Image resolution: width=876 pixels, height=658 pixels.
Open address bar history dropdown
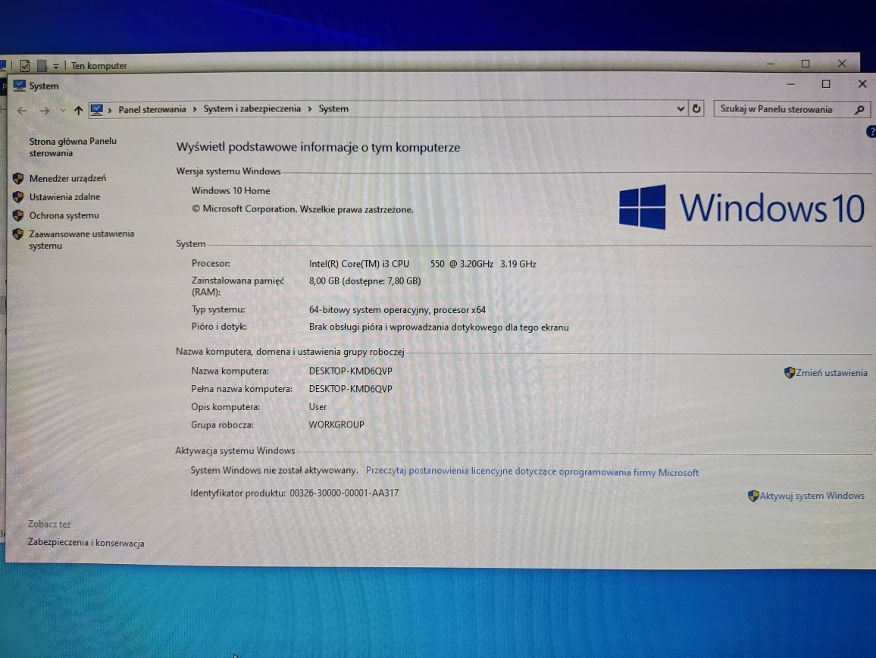click(x=680, y=109)
